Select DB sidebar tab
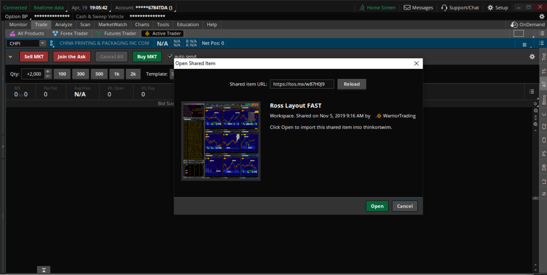 click(543, 167)
